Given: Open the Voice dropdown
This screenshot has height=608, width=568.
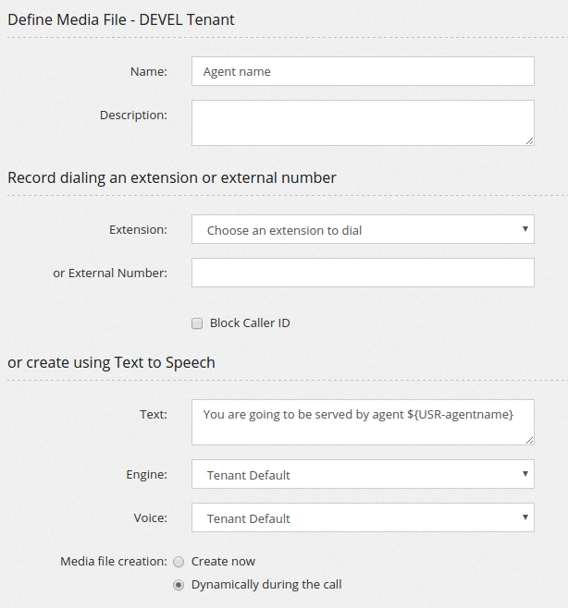Looking at the screenshot, I should [363, 518].
